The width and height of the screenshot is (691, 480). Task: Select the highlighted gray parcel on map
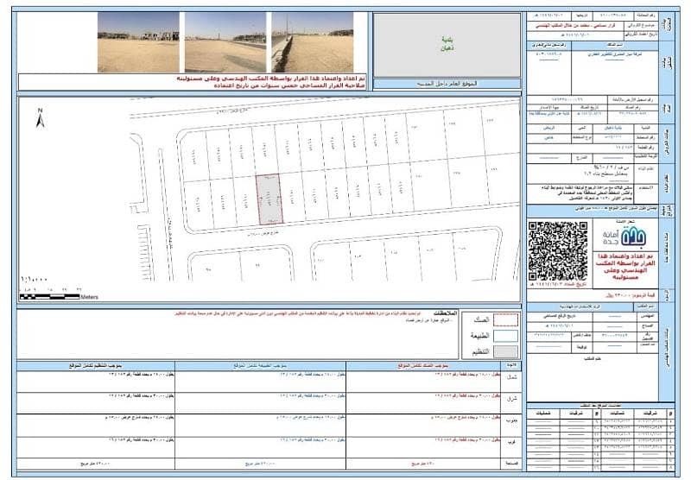tap(269, 201)
